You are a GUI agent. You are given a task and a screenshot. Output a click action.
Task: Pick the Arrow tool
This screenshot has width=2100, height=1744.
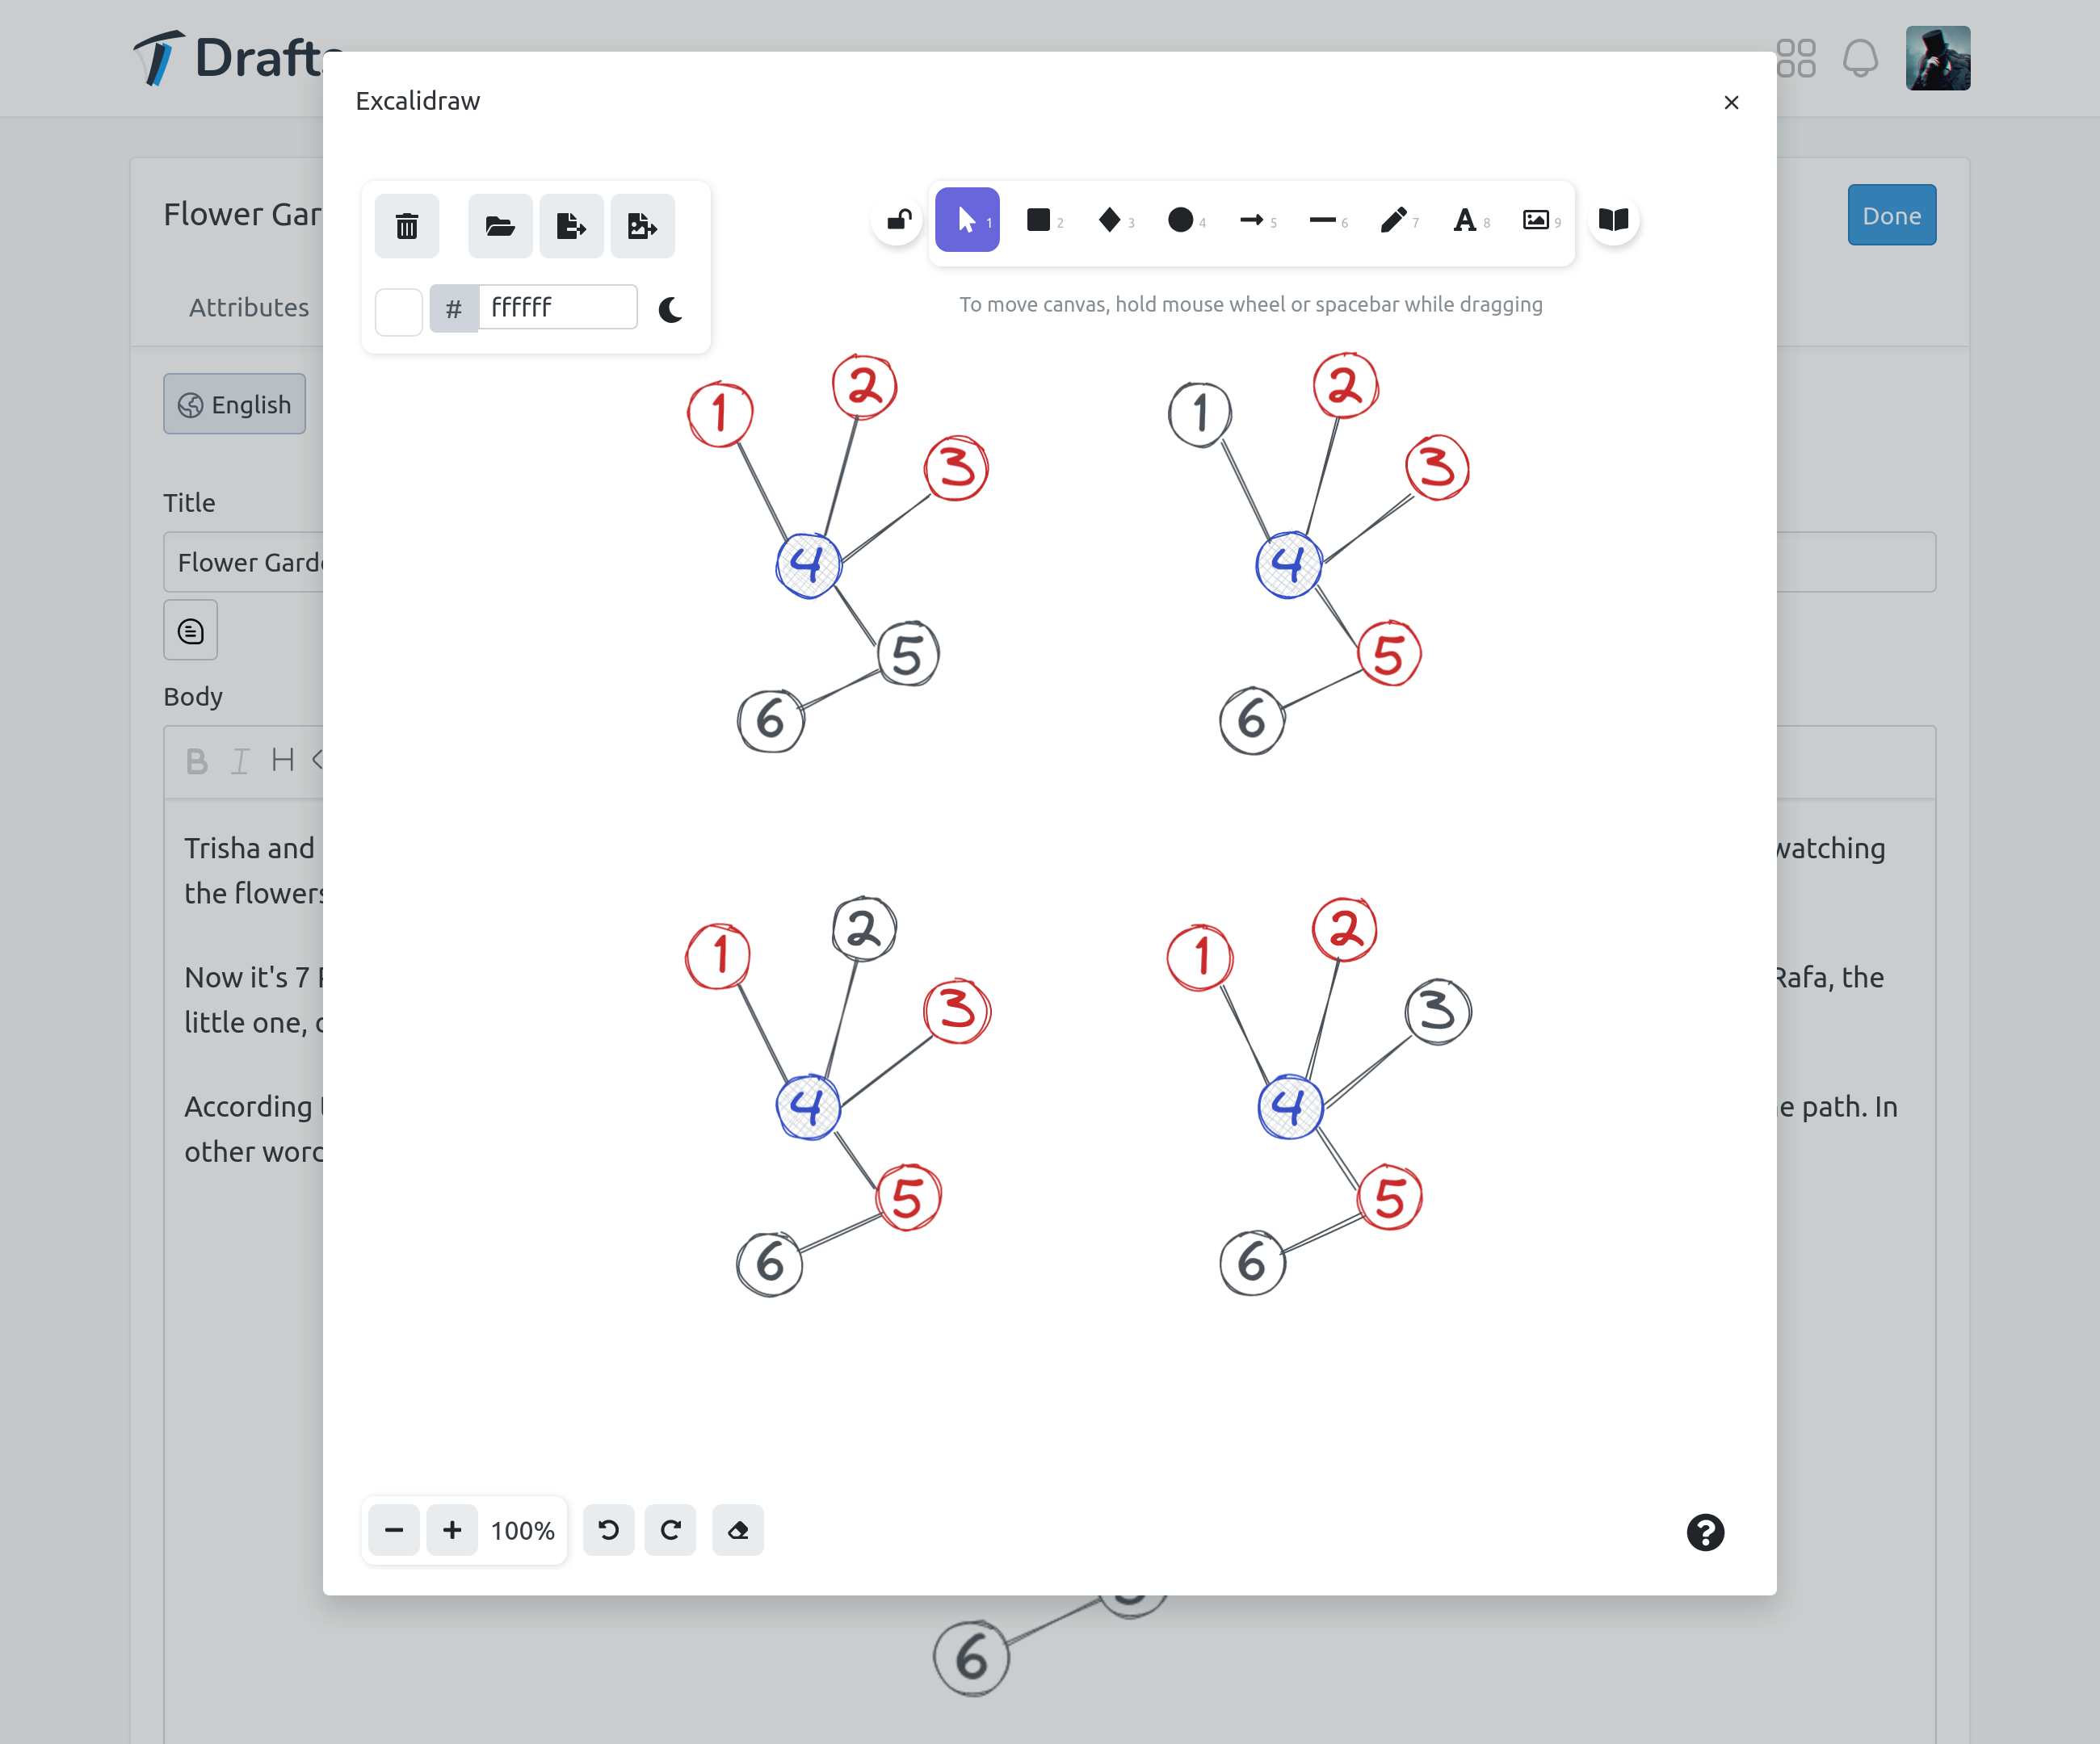(x=1252, y=220)
